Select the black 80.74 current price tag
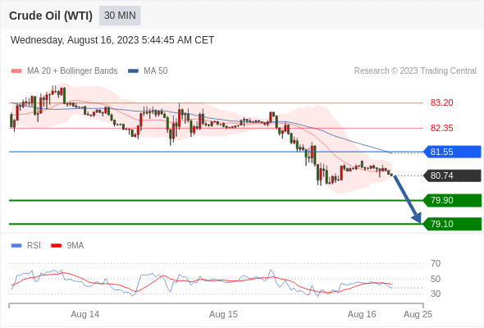Image resolution: width=484 pixels, height=328 pixels. click(452, 175)
